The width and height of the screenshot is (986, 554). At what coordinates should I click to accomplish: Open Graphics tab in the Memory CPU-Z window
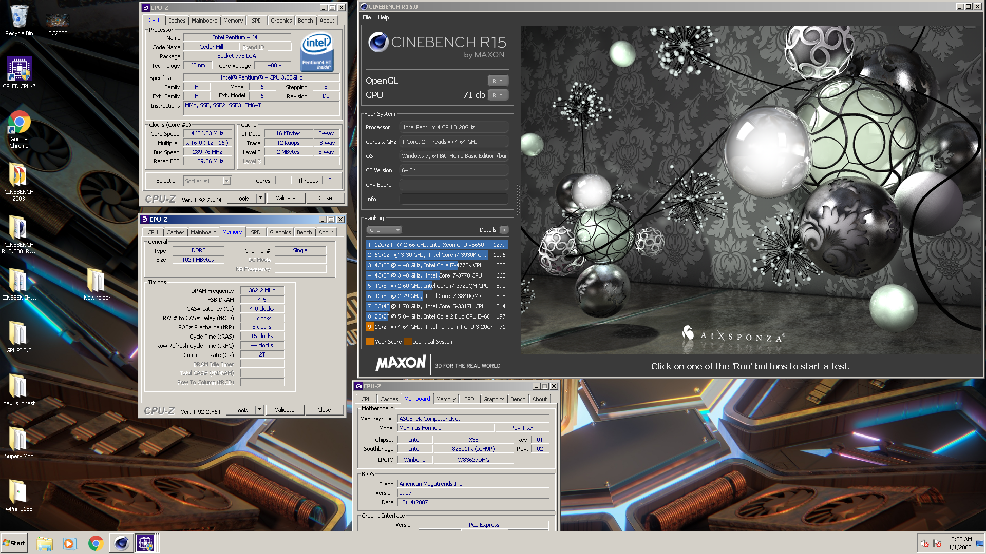(280, 232)
